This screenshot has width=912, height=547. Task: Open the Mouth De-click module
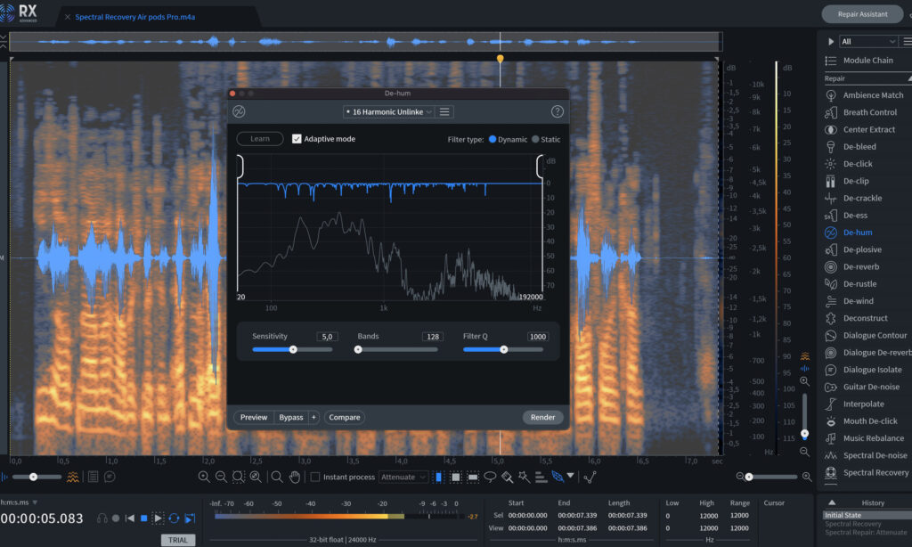tap(861, 421)
